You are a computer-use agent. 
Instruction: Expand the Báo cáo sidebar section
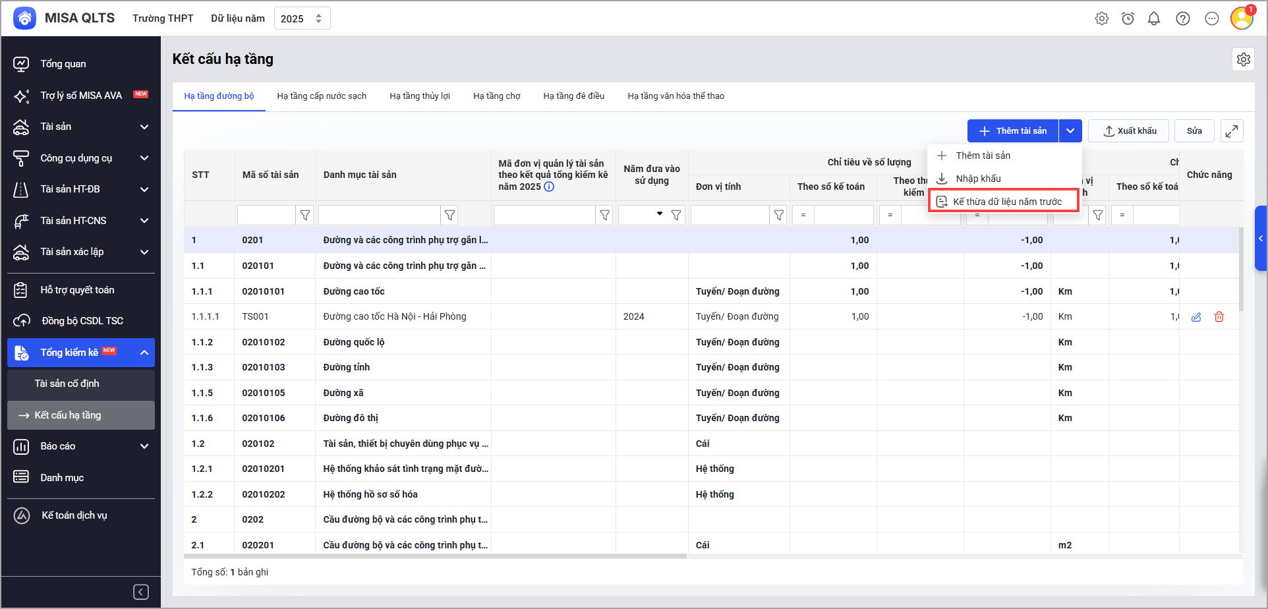coord(144,446)
